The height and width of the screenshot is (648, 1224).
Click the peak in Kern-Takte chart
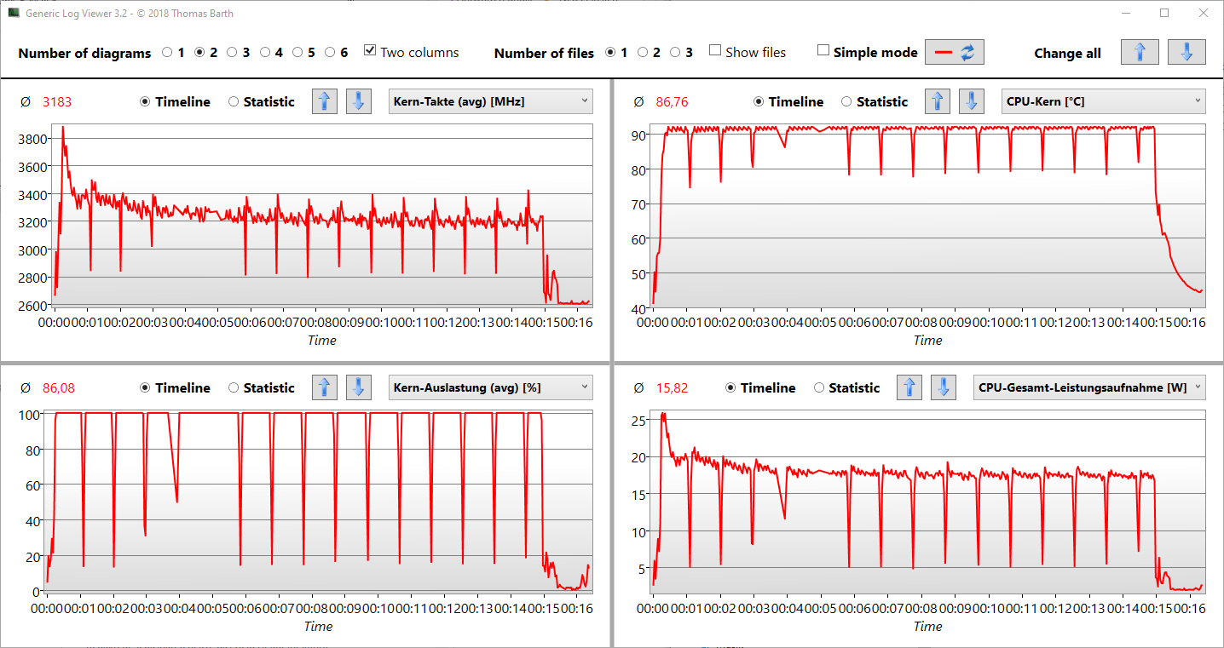[62, 128]
